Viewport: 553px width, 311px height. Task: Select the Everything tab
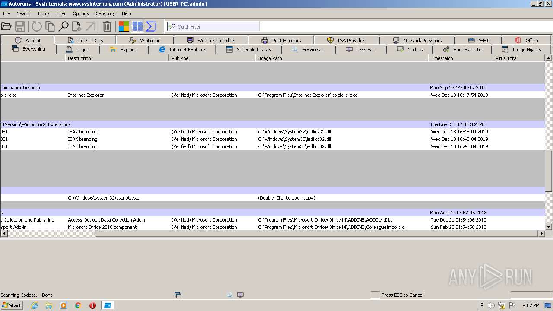[x=29, y=49]
